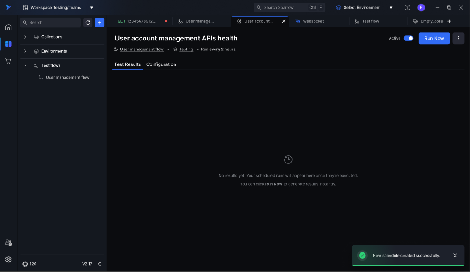Click the blue plus add button
The width and height of the screenshot is (470, 272).
point(100,22)
